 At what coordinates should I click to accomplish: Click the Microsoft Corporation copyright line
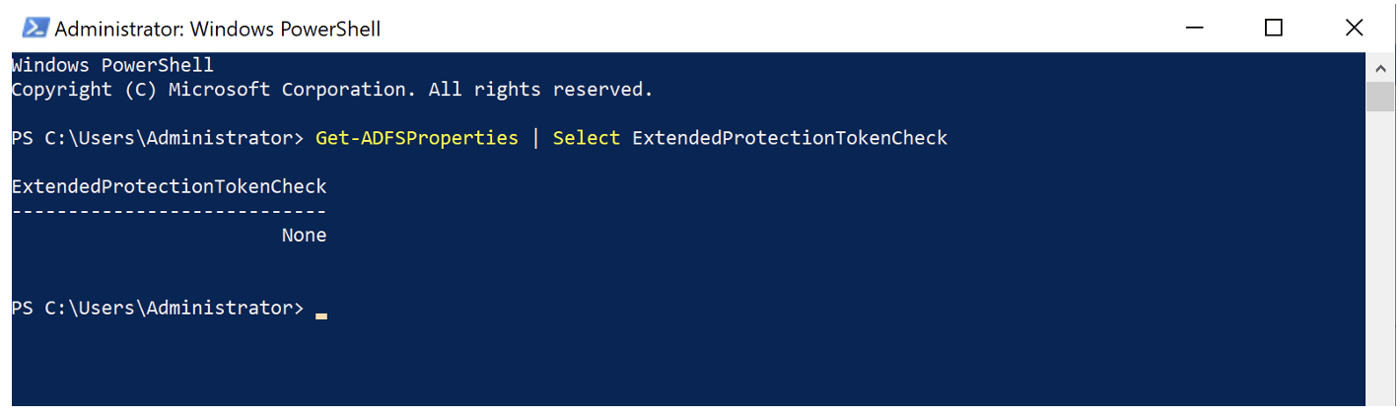point(332,90)
